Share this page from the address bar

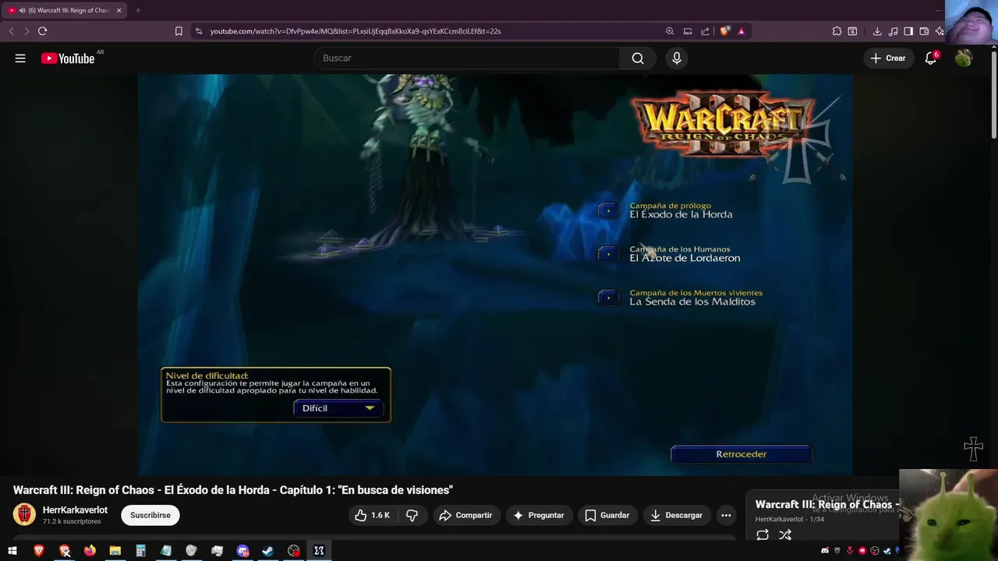[x=706, y=31]
